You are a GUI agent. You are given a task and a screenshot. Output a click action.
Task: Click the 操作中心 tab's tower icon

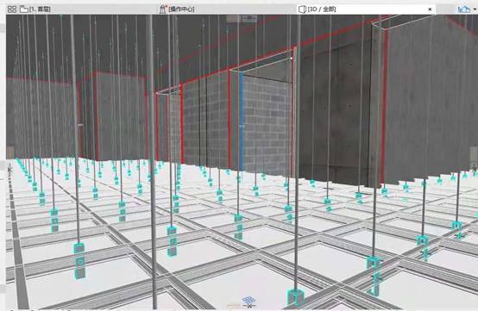(x=163, y=9)
